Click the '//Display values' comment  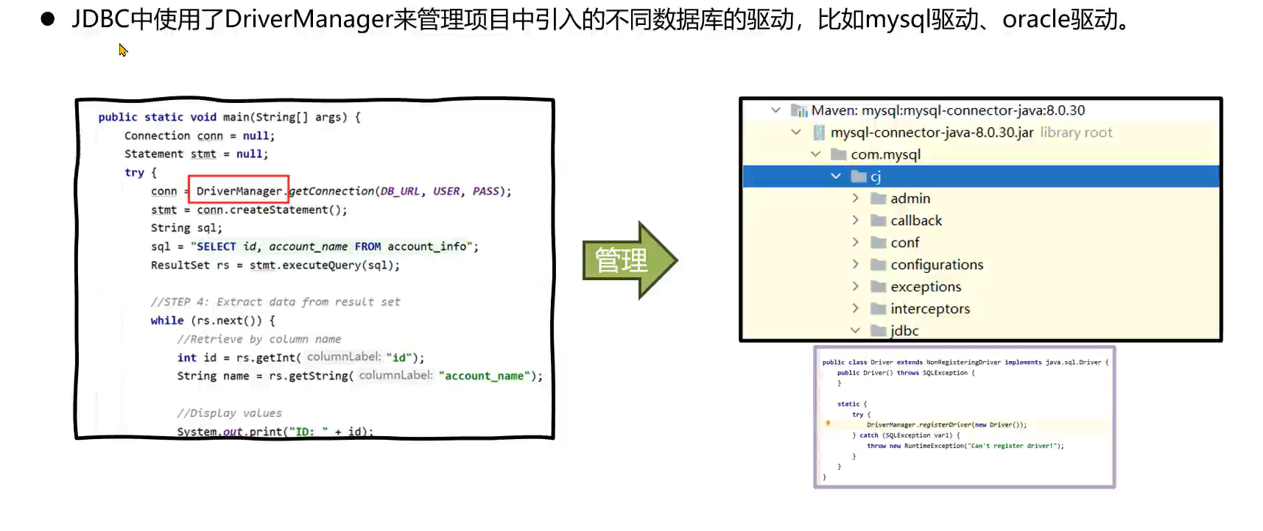[229, 413]
